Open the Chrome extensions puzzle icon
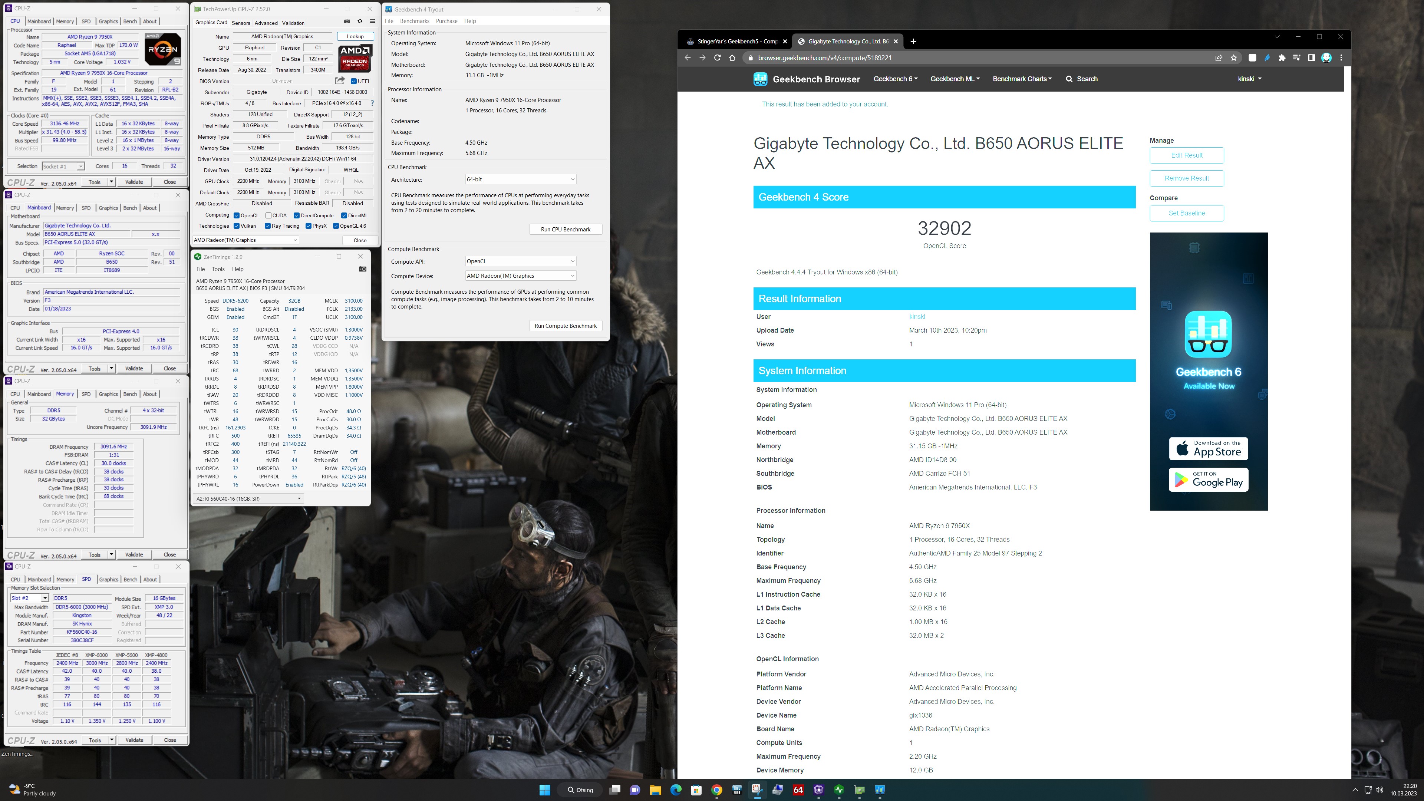 click(x=1282, y=57)
